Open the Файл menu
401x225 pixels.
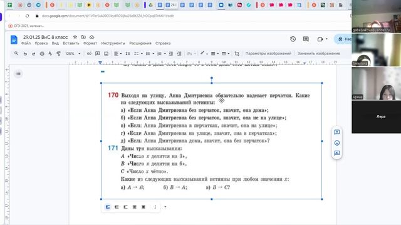[x=26, y=43]
